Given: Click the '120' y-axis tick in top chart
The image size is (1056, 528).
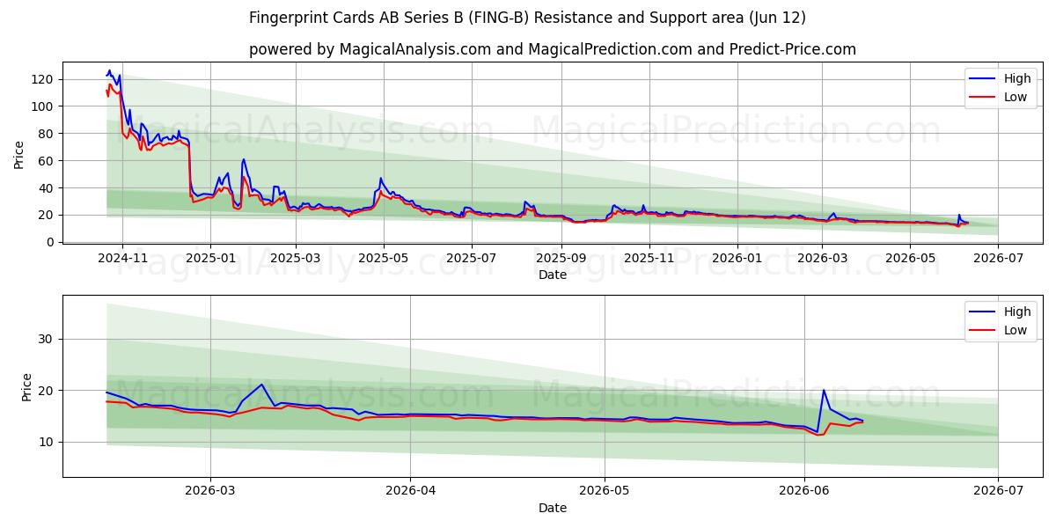Looking at the screenshot, I should [x=44, y=79].
